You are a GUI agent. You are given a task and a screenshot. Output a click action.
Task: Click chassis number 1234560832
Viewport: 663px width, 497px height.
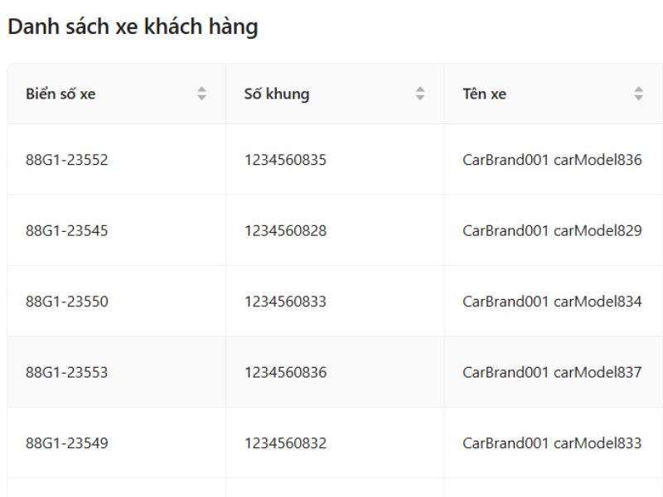pyautogui.click(x=285, y=443)
